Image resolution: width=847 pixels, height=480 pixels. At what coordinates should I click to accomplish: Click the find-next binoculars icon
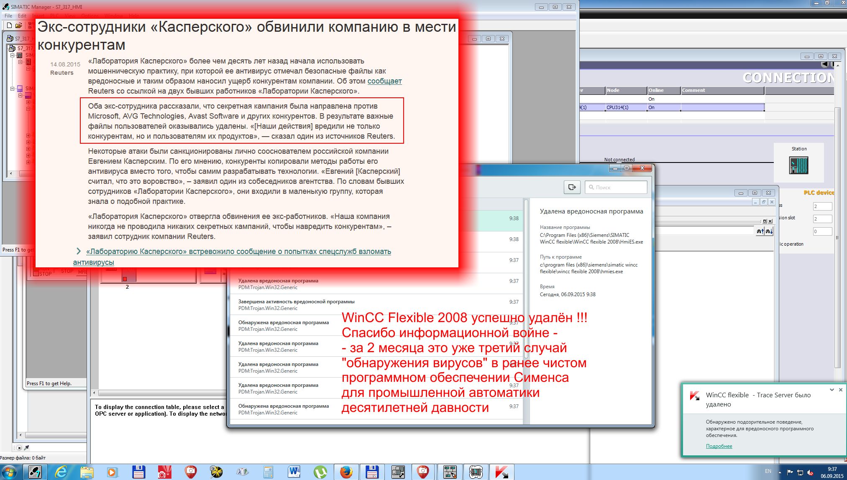coord(769,231)
